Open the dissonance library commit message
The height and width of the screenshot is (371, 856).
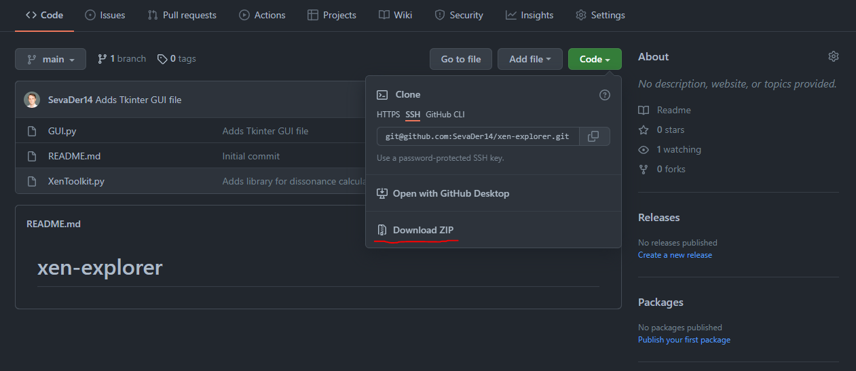tap(294, 181)
